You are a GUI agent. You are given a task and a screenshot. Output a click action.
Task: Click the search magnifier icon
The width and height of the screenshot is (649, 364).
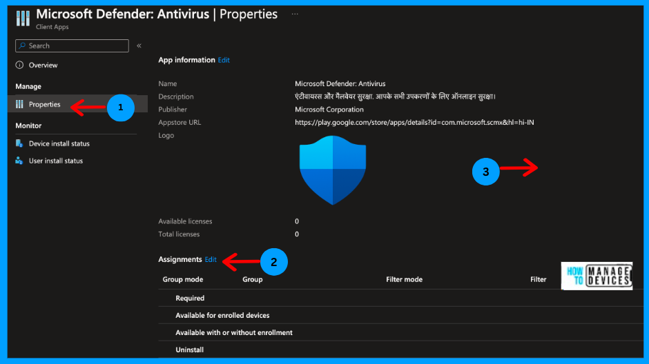[22, 46]
